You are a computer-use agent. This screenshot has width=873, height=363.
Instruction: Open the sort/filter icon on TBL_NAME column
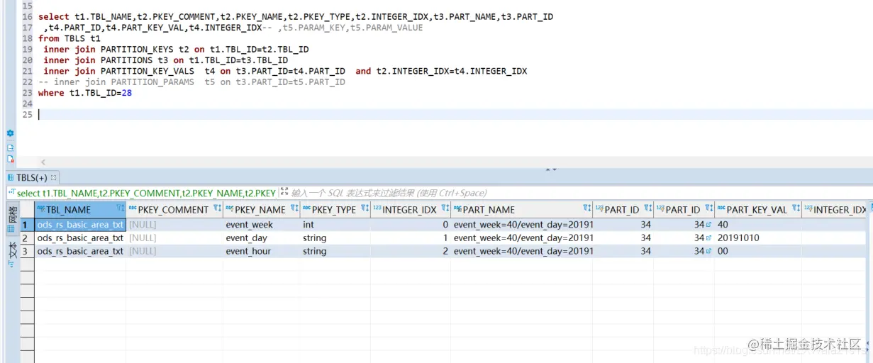click(x=120, y=209)
